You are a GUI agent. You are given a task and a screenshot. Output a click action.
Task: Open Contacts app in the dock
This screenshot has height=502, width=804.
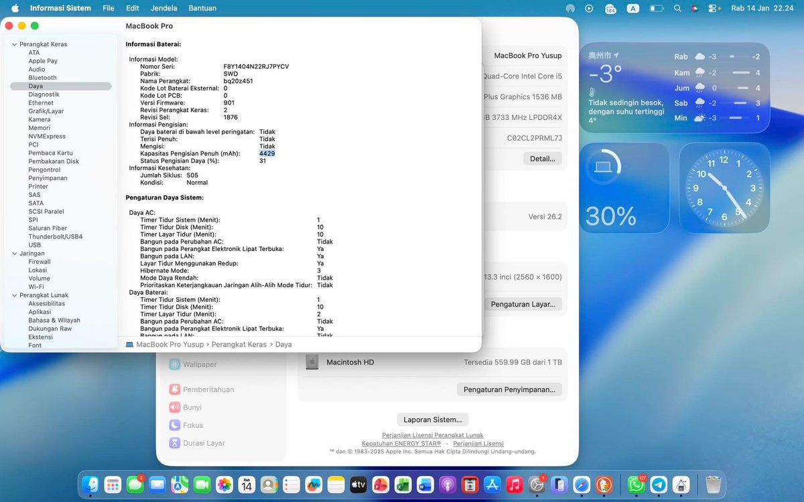click(x=269, y=485)
